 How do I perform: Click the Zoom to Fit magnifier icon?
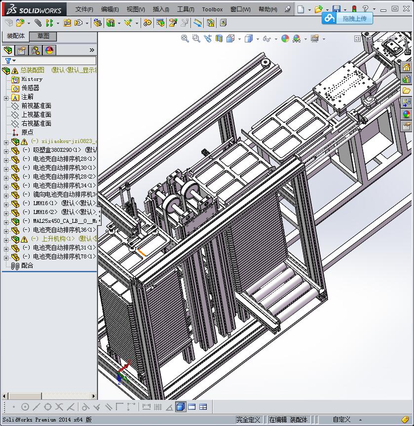[185, 38]
